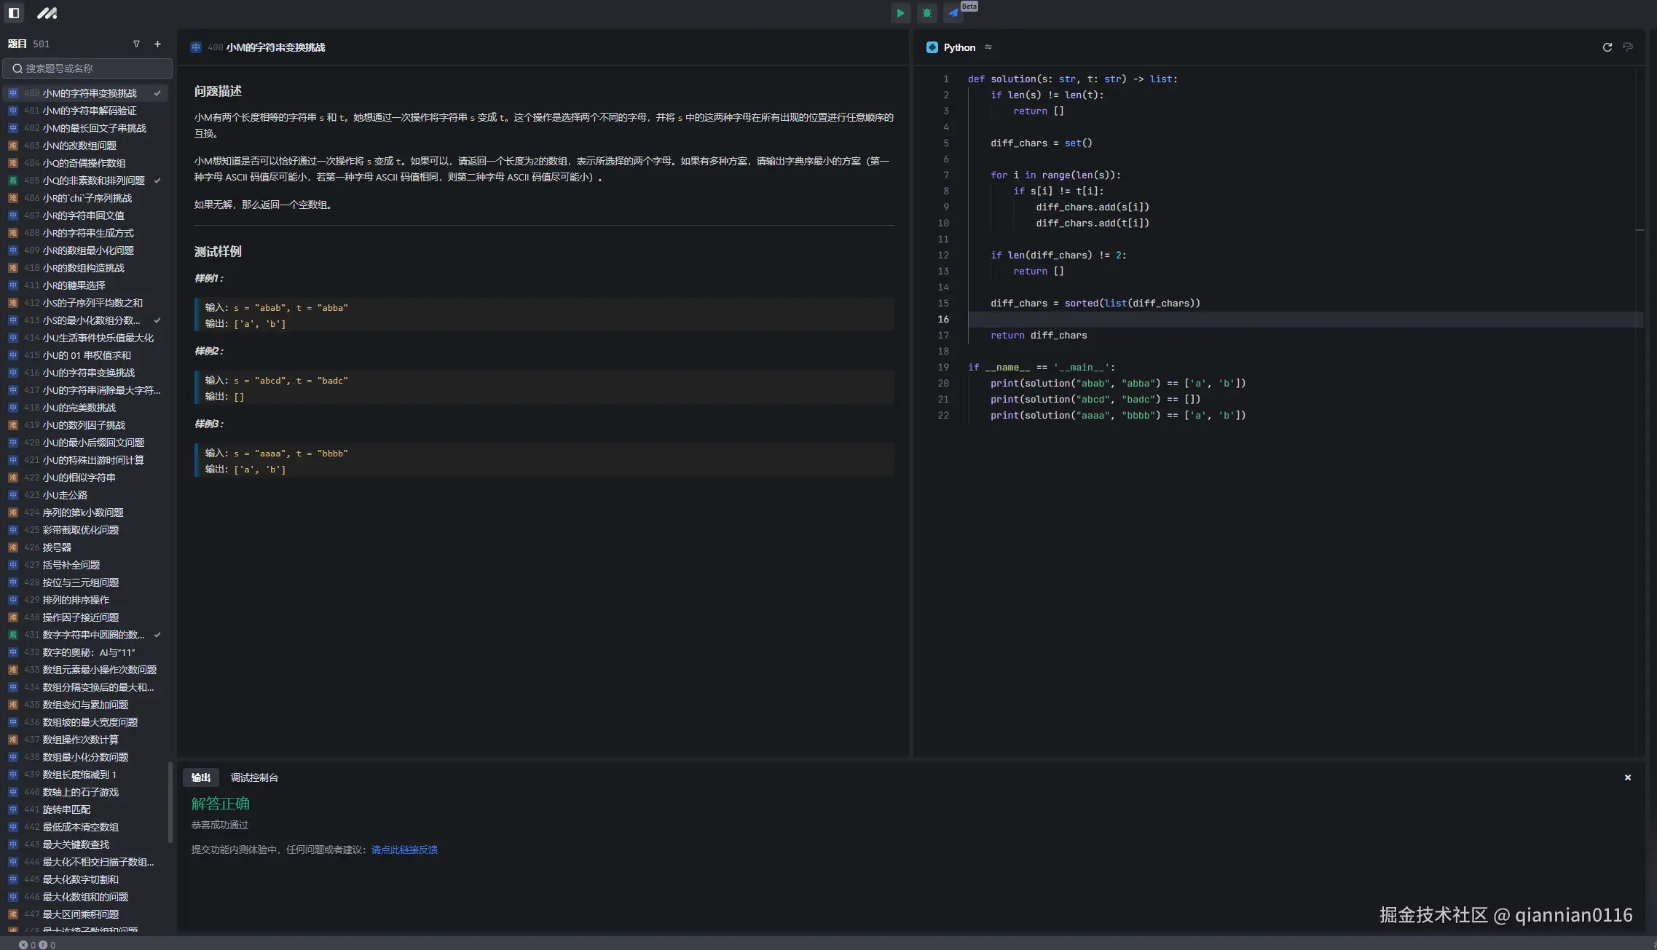
Task: Click the MarsCode logo icon
Action: pyautogui.click(x=47, y=13)
